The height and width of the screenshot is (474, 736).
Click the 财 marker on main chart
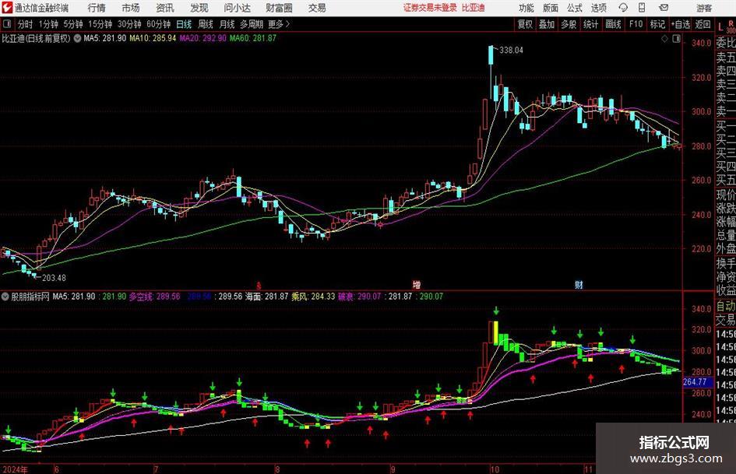click(579, 285)
